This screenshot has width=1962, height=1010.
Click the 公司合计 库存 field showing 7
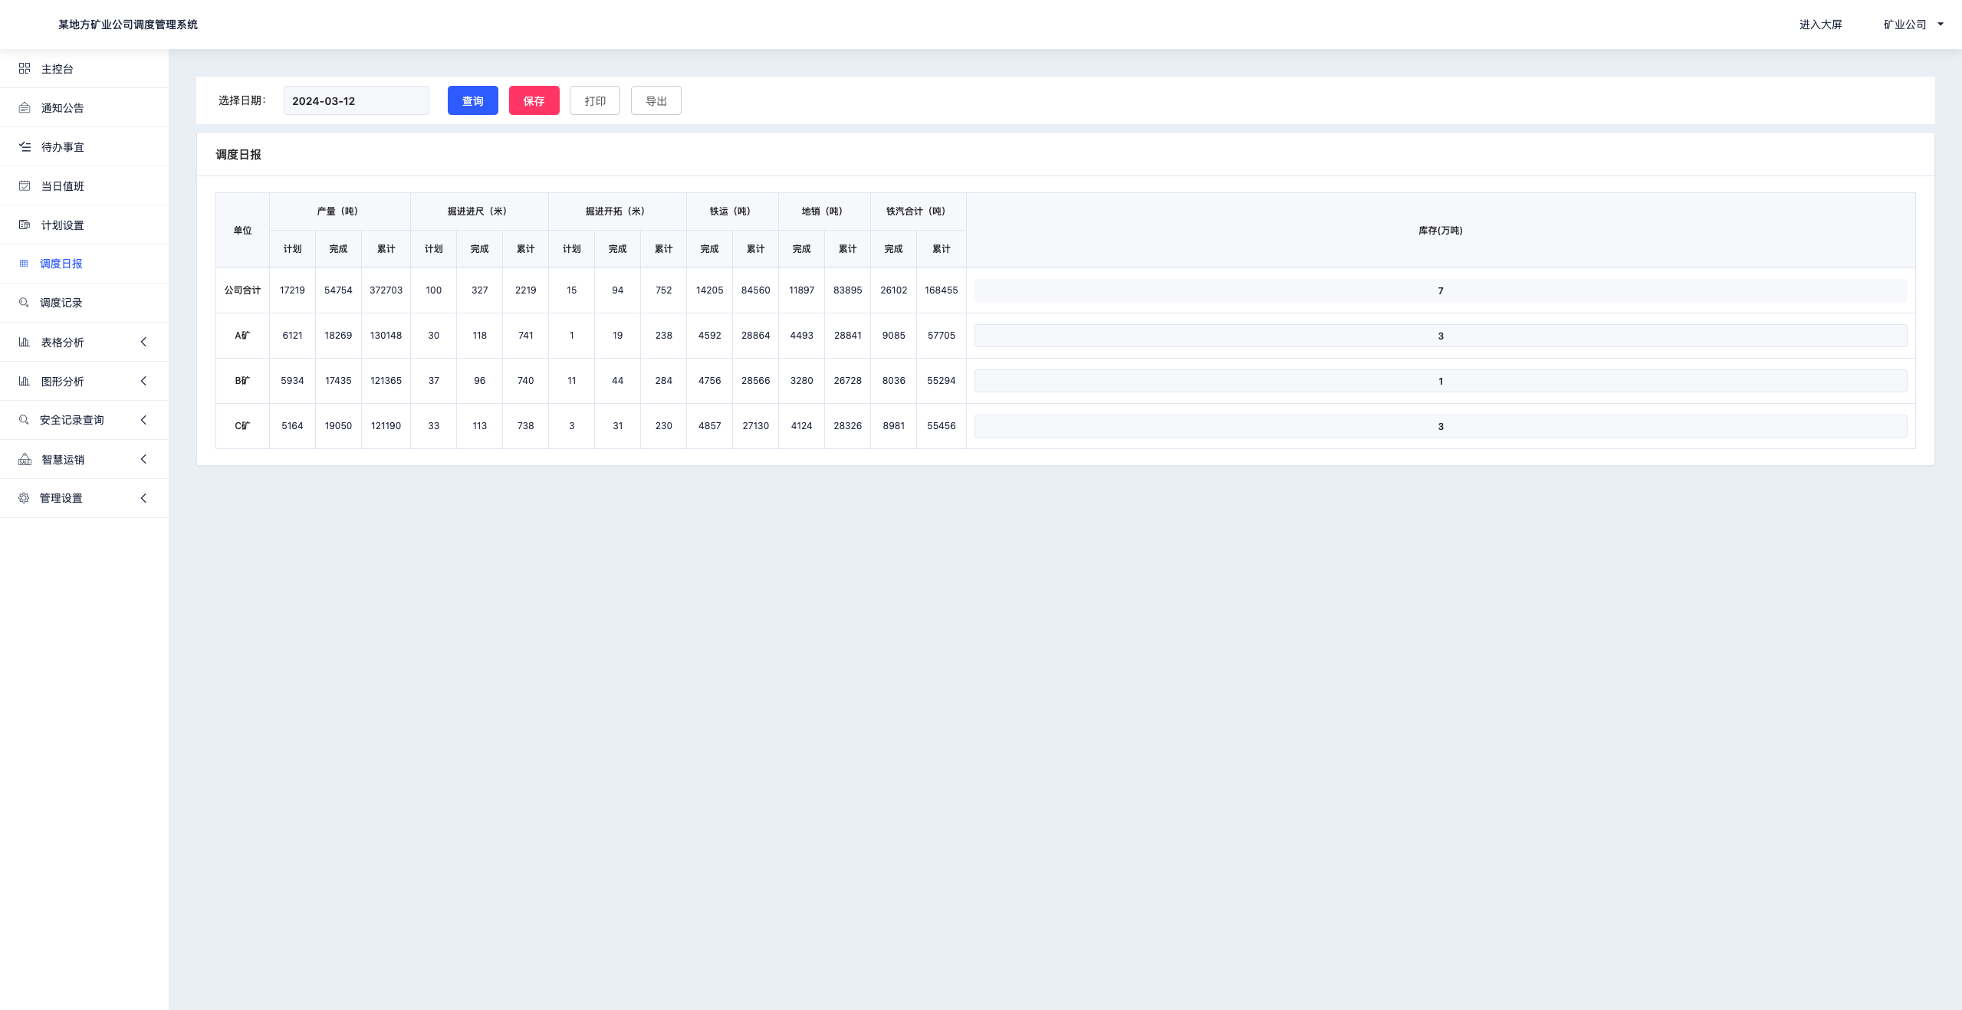coord(1441,290)
